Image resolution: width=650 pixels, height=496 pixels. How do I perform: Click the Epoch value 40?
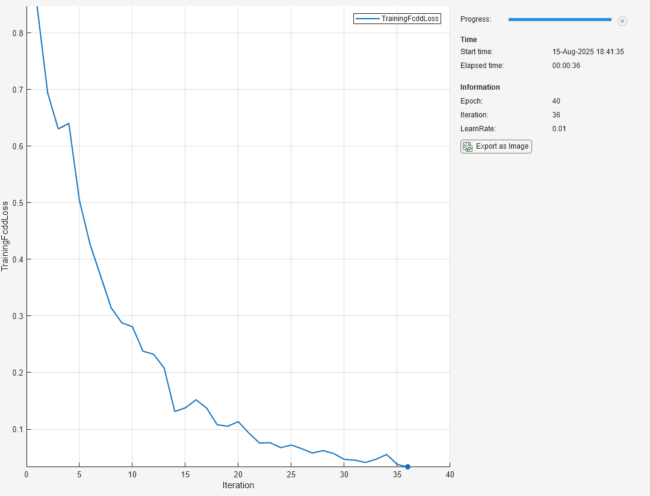coord(556,101)
